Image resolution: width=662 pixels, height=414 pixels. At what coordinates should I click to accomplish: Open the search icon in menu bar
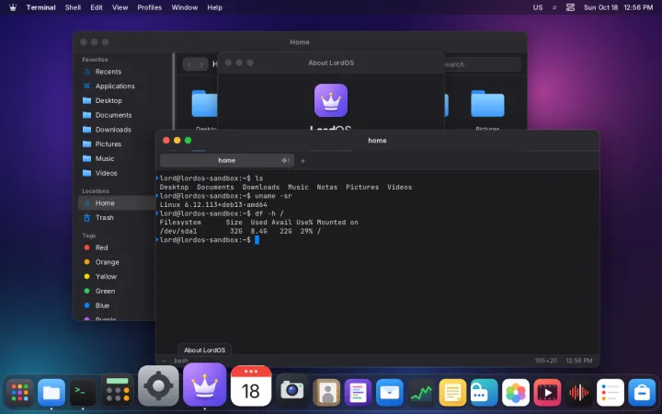pyautogui.click(x=554, y=7)
